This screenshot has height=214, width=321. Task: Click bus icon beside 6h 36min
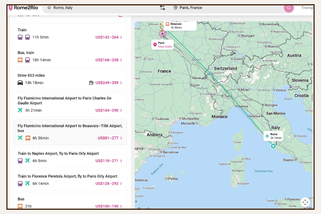pos(27,138)
